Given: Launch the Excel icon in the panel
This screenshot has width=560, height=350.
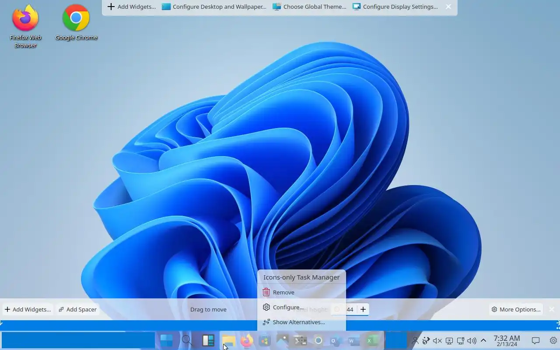Looking at the screenshot, I should 372,340.
